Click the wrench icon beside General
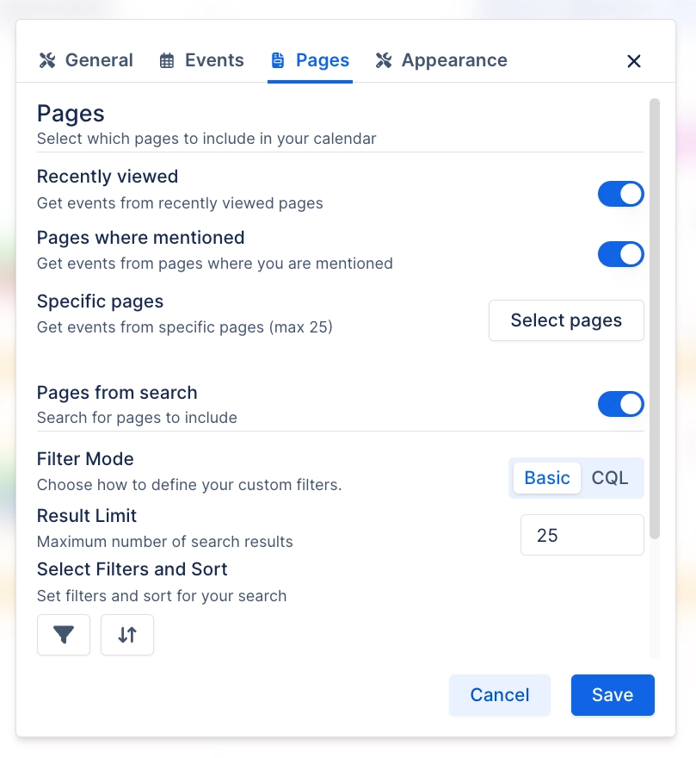The width and height of the screenshot is (696, 758). (x=47, y=60)
